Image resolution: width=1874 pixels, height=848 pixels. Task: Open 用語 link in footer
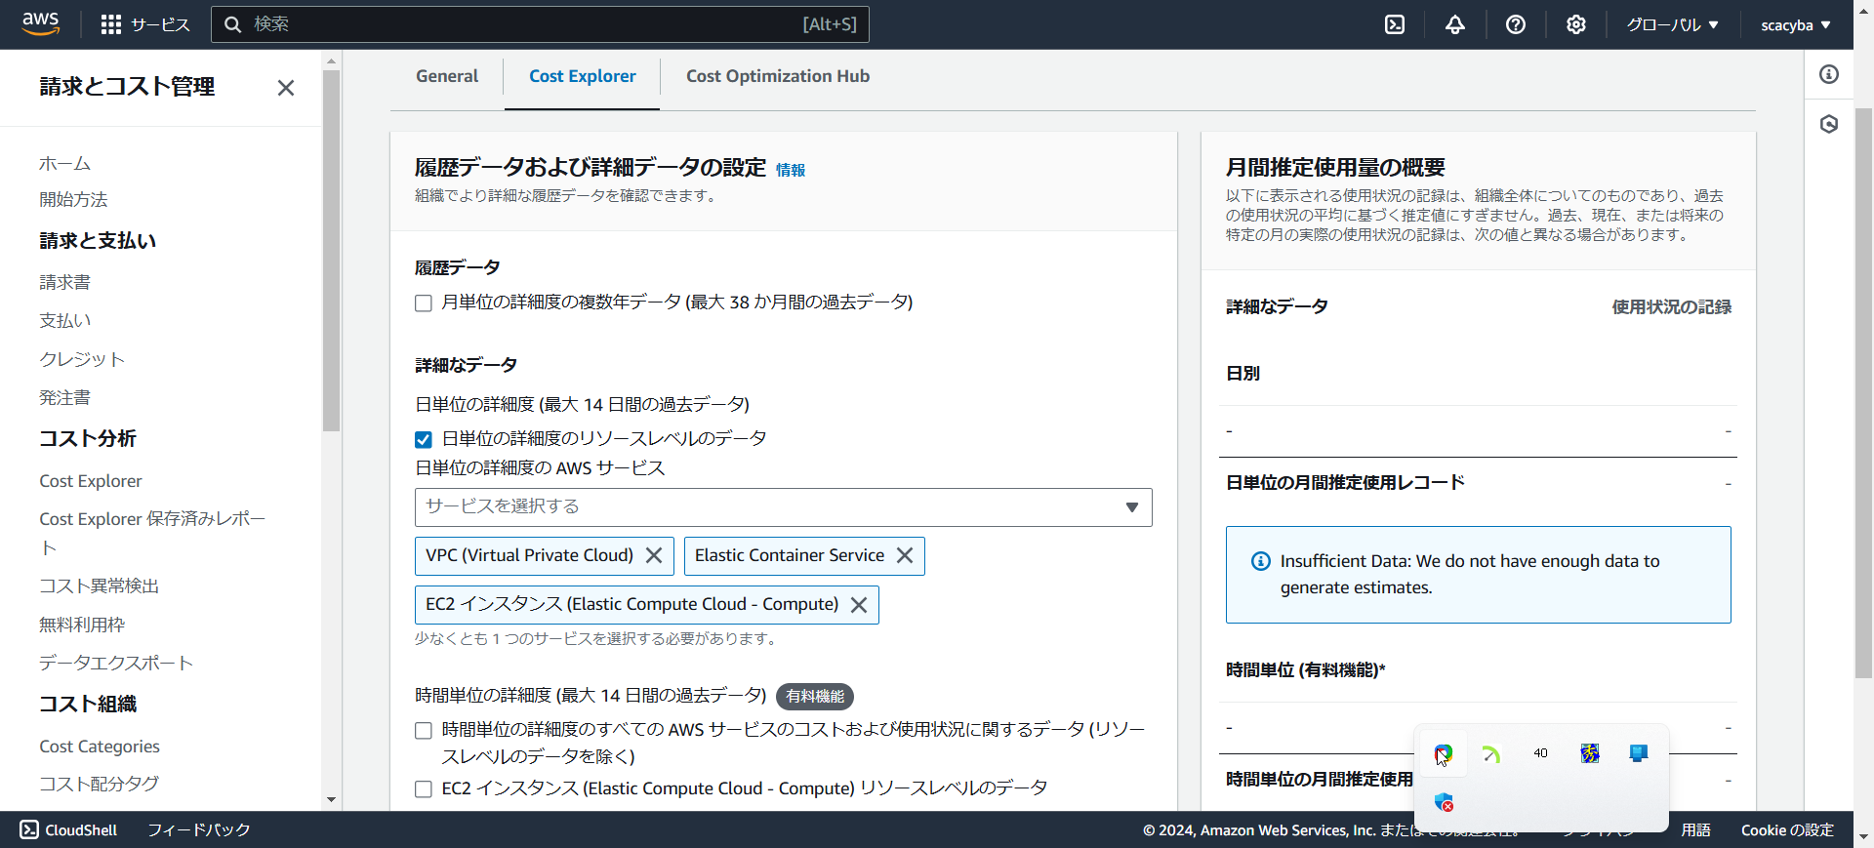[1695, 830]
